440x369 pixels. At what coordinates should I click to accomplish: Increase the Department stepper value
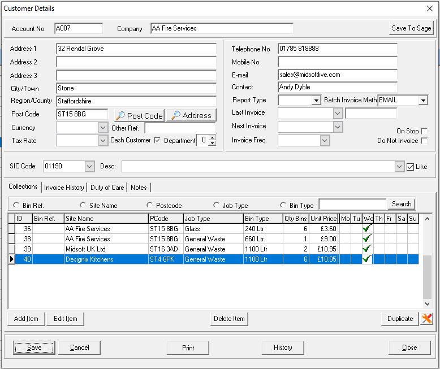[213, 137]
